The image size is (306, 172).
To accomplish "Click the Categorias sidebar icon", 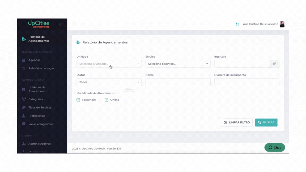I will 24,99.
